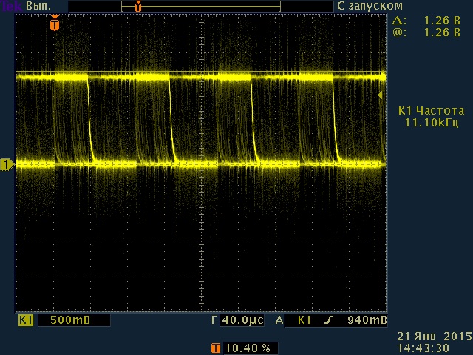Open the 500mВ vertical scale readout
The image size is (473, 355).
click(72, 321)
